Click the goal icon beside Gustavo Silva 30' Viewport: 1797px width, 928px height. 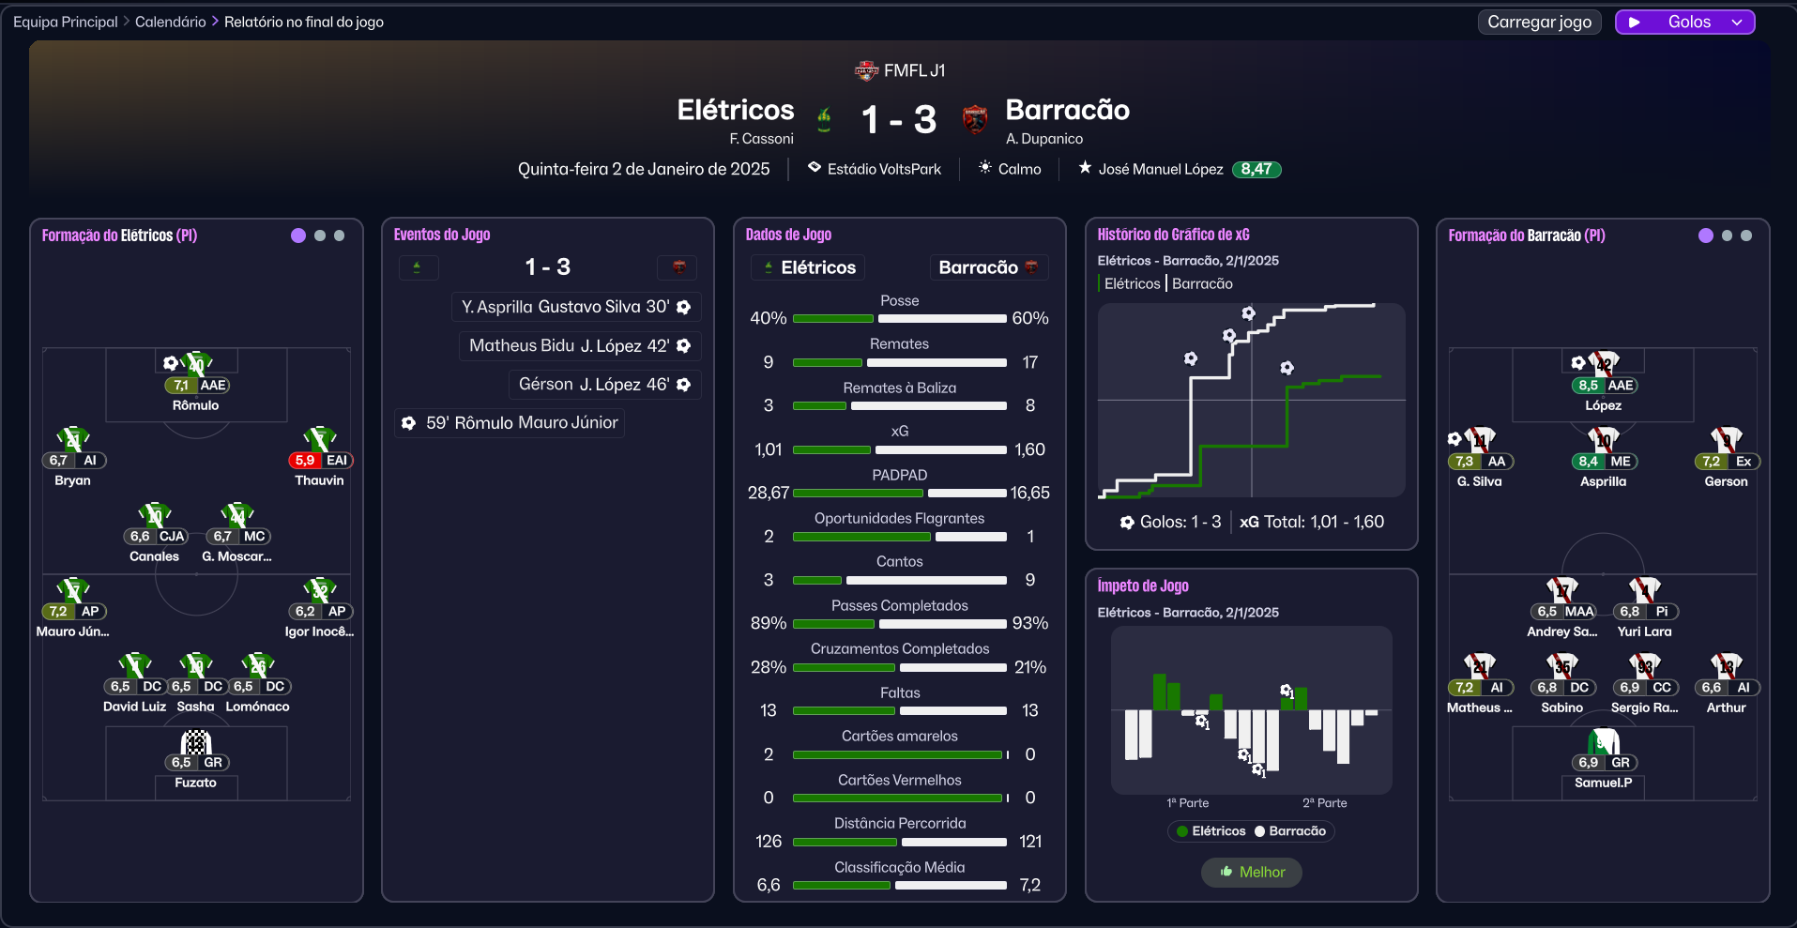click(x=684, y=307)
